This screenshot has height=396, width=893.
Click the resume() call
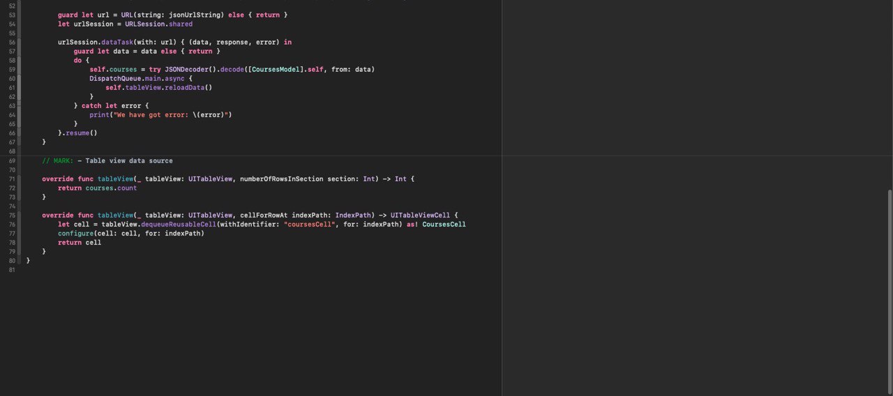point(82,132)
